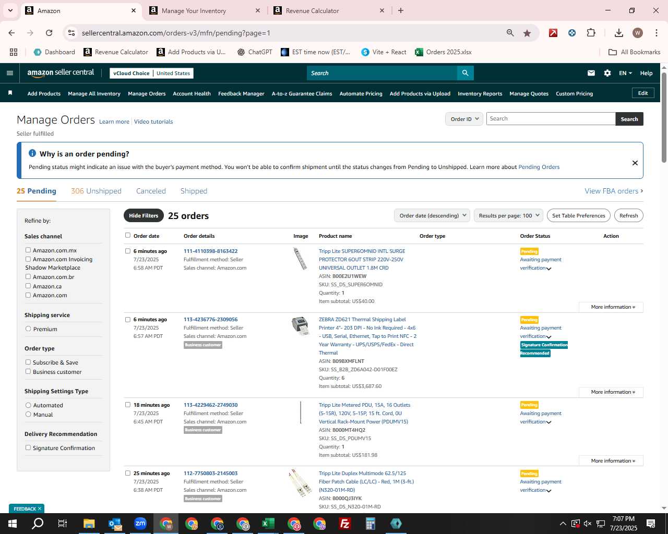Screen dimensions: 668x534
Task: Click the Amazon Seller Central logo
Action: click(61, 73)
